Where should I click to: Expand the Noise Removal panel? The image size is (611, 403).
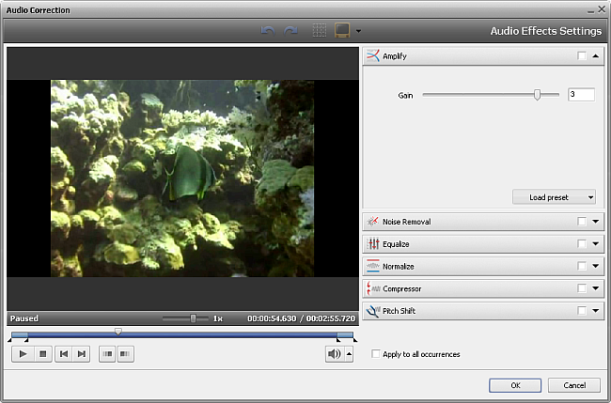595,222
